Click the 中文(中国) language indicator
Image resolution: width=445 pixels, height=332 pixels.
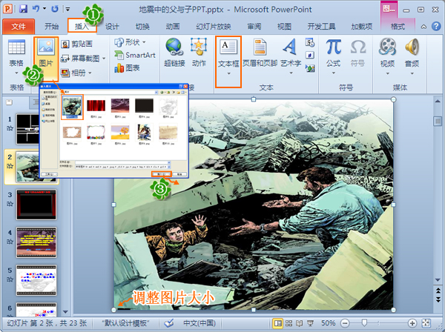tap(200, 323)
